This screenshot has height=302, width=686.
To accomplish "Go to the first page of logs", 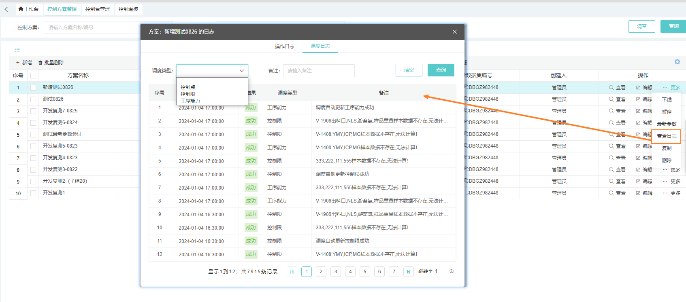I will click(x=292, y=272).
